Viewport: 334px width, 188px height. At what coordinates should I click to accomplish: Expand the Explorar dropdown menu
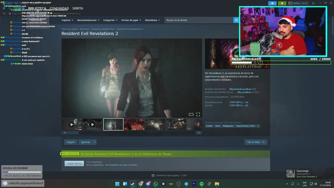click(x=67, y=20)
